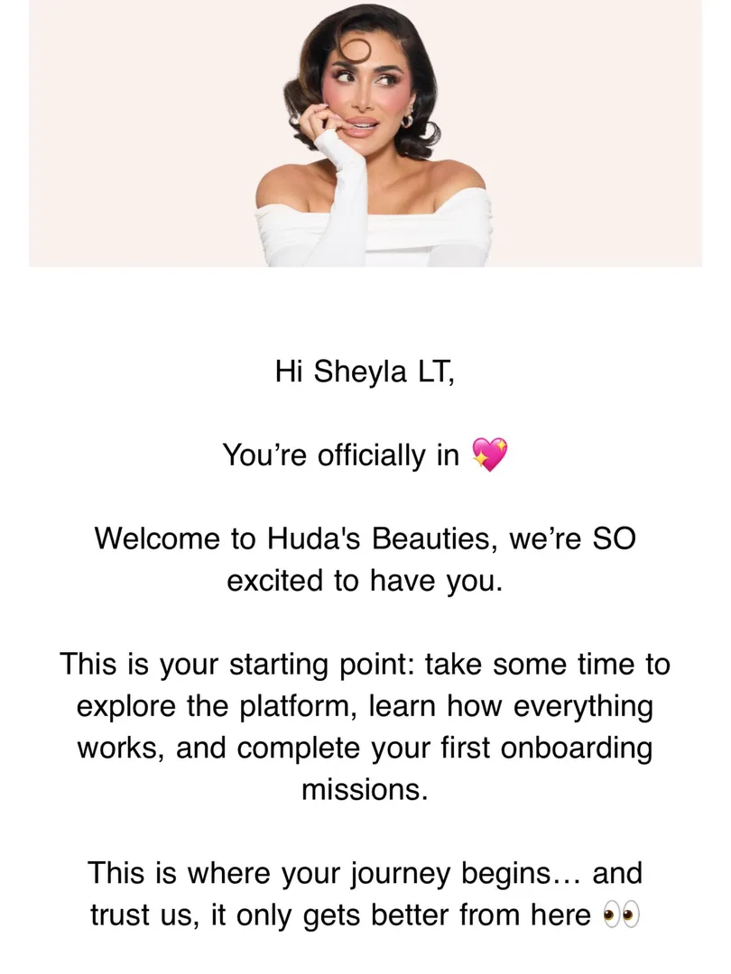Click the word 'onboarding'

coord(576,748)
